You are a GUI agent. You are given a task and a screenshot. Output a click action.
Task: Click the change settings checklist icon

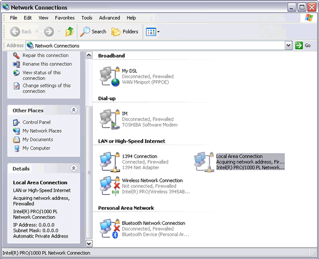pos(16,86)
